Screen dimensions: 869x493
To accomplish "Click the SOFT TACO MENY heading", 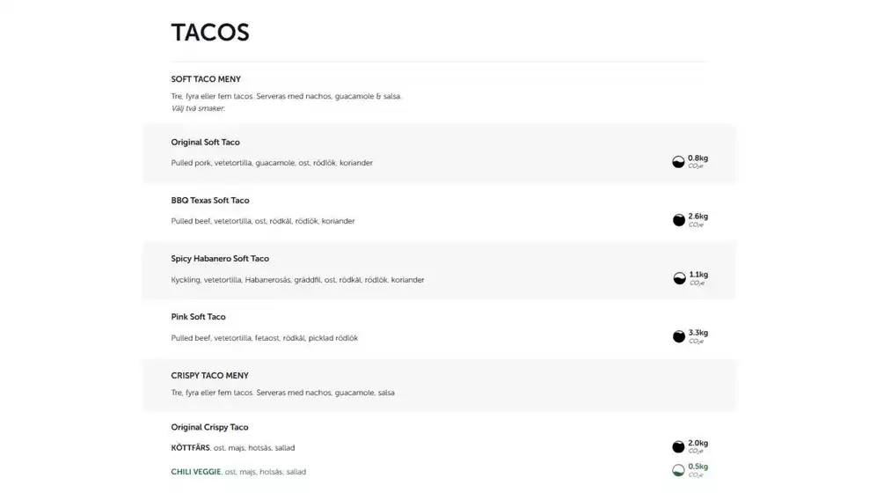I will click(206, 79).
